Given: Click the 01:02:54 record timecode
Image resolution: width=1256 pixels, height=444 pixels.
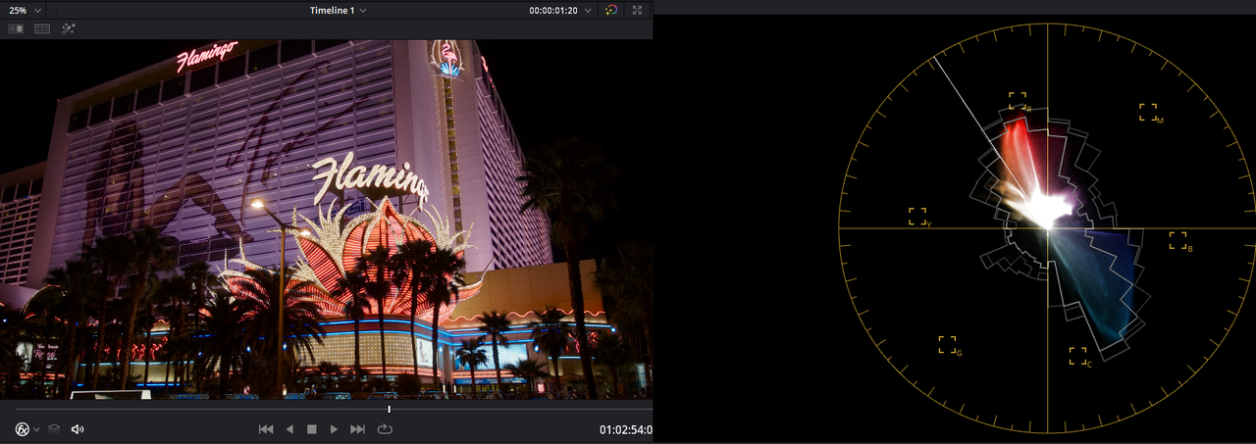Looking at the screenshot, I should tap(626, 429).
